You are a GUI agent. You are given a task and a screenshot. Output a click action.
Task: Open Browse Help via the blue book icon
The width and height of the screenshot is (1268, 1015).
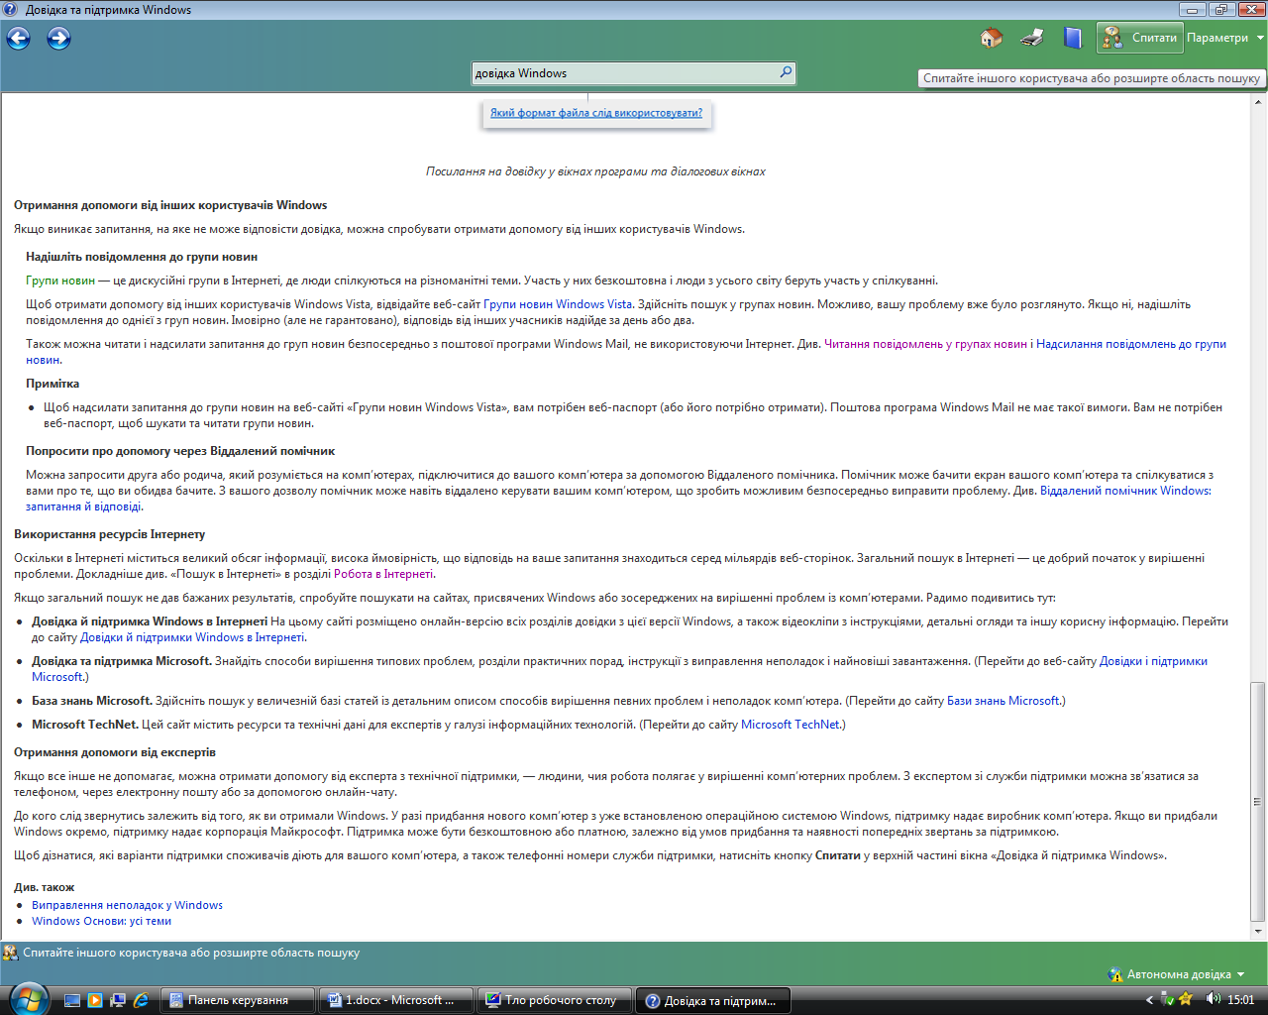pos(1073,38)
